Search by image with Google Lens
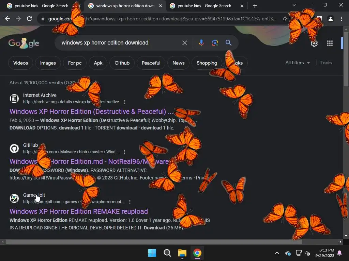The height and width of the screenshot is (261, 349). (215, 42)
